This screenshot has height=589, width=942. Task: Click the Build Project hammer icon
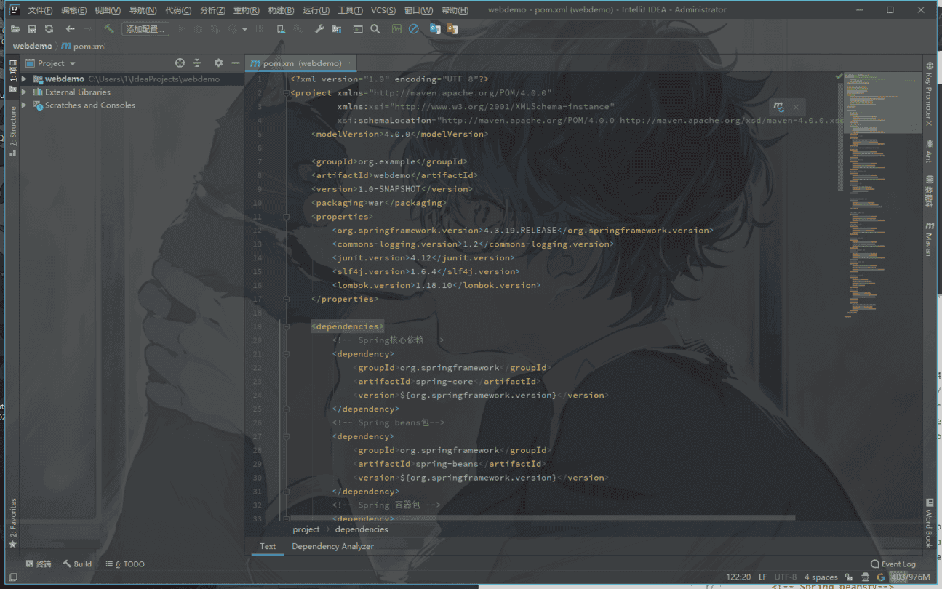point(108,29)
